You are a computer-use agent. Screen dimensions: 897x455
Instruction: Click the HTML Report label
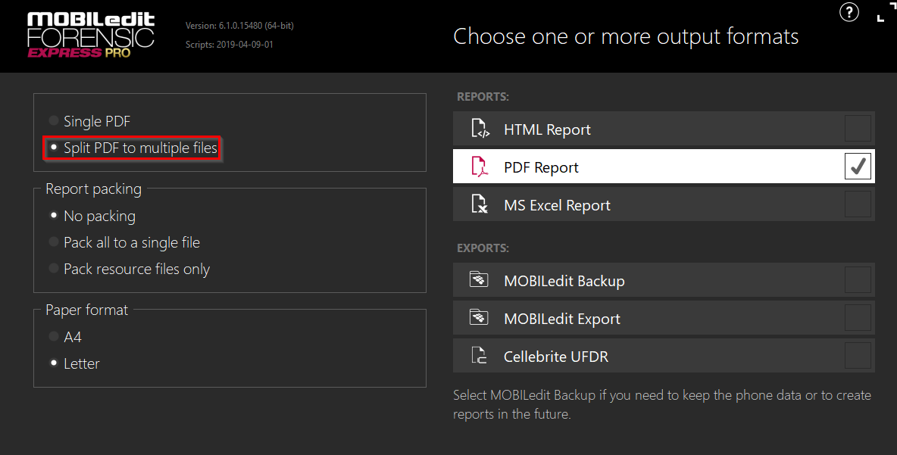click(x=547, y=129)
